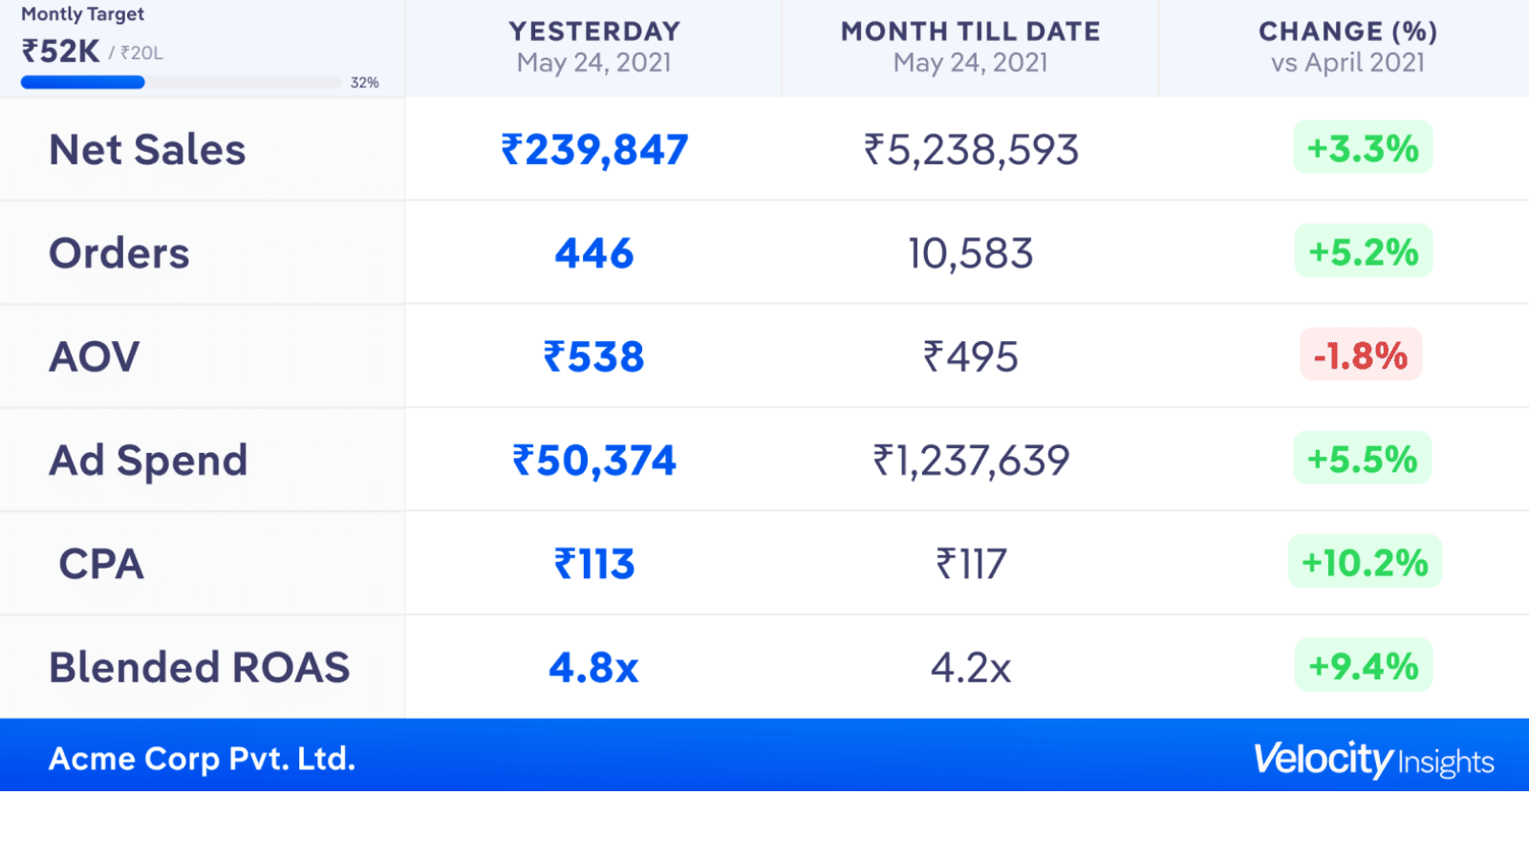Open the Blended ROAS row label

(200, 667)
